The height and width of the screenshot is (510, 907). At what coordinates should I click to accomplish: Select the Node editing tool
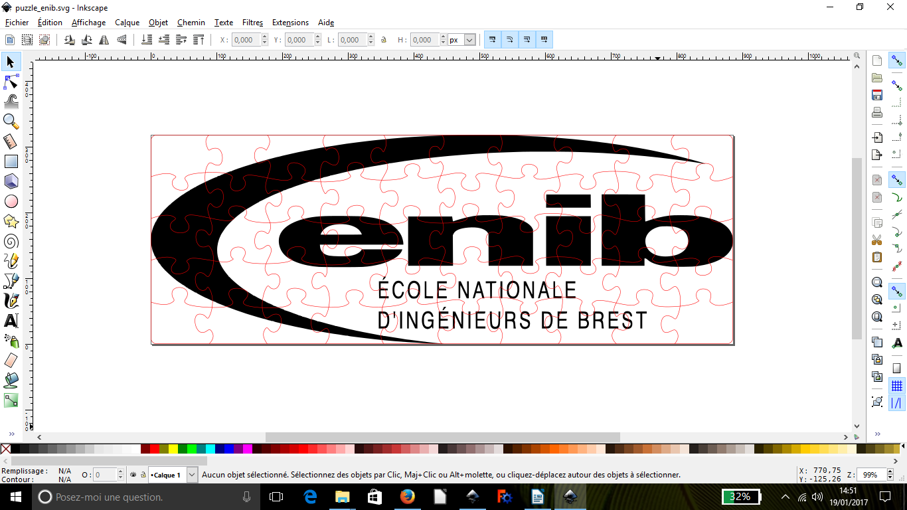[x=11, y=82]
